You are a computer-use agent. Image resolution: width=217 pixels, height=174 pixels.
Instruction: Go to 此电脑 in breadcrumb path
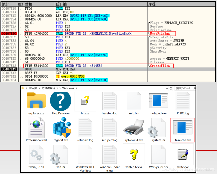click(x=33, y=88)
